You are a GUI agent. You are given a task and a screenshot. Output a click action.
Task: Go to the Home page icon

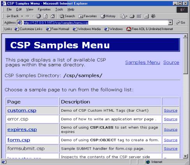tap(53, 16)
